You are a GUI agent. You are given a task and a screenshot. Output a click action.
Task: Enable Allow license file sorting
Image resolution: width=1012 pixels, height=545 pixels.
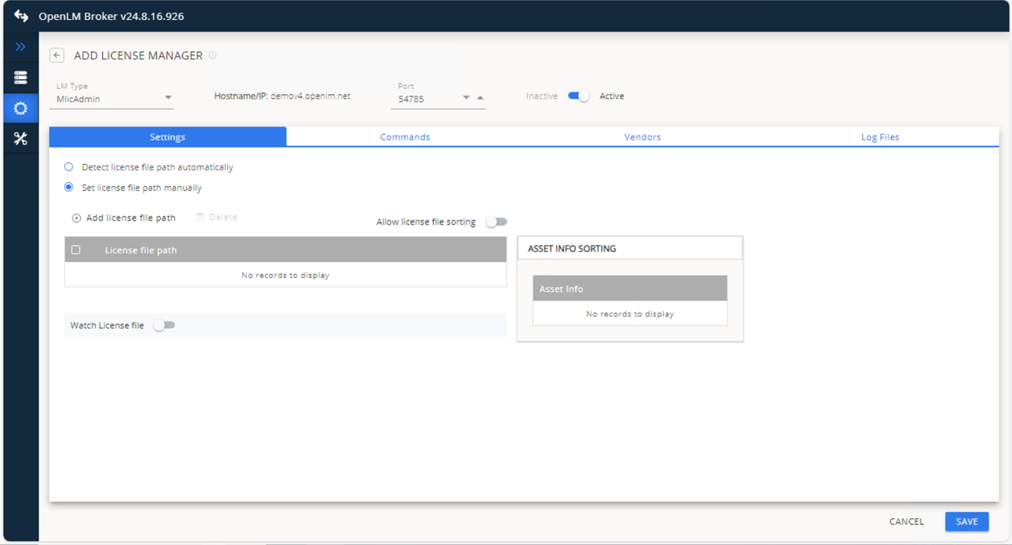click(496, 221)
